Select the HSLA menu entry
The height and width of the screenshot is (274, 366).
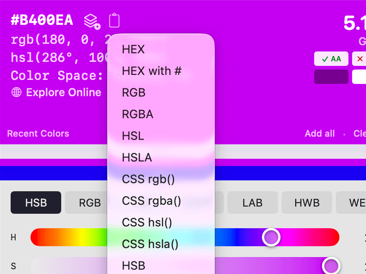(137, 157)
